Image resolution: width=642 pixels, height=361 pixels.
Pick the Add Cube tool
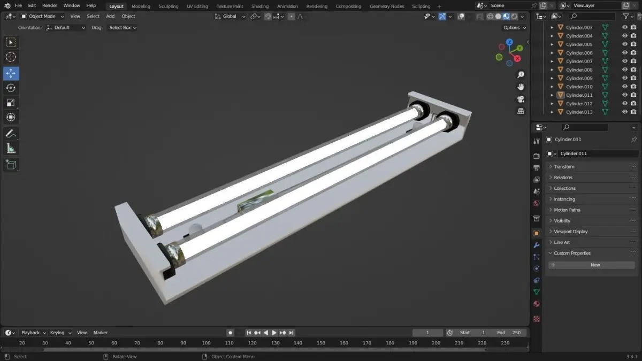[11, 165]
